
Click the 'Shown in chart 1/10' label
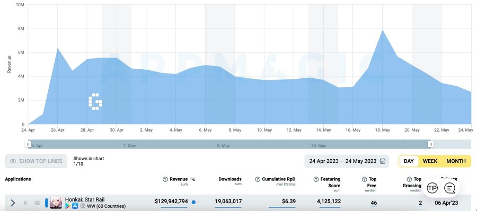pos(89,161)
